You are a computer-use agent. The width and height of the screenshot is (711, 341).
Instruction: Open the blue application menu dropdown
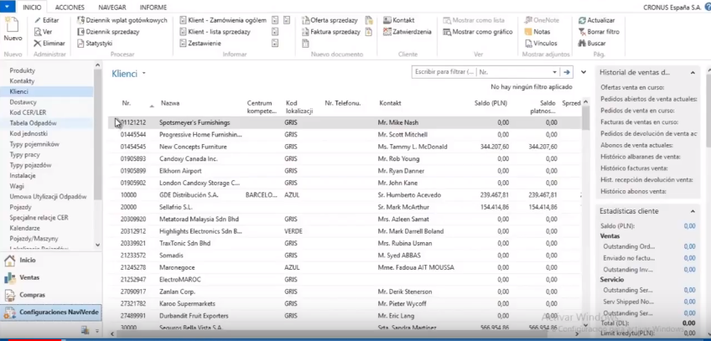point(8,7)
